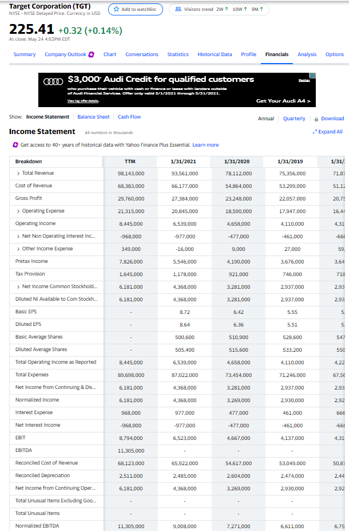Click the 1/31/2020 column header

point(237,162)
